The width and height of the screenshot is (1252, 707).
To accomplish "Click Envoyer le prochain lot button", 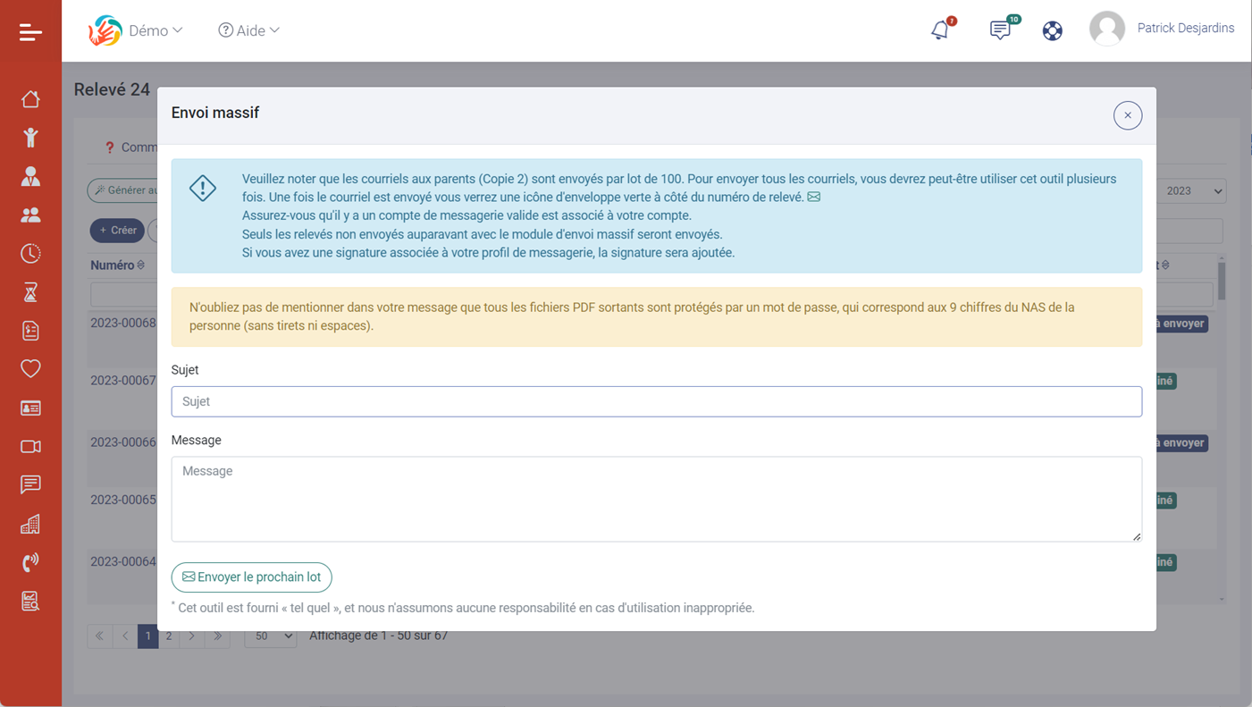I will [x=251, y=577].
